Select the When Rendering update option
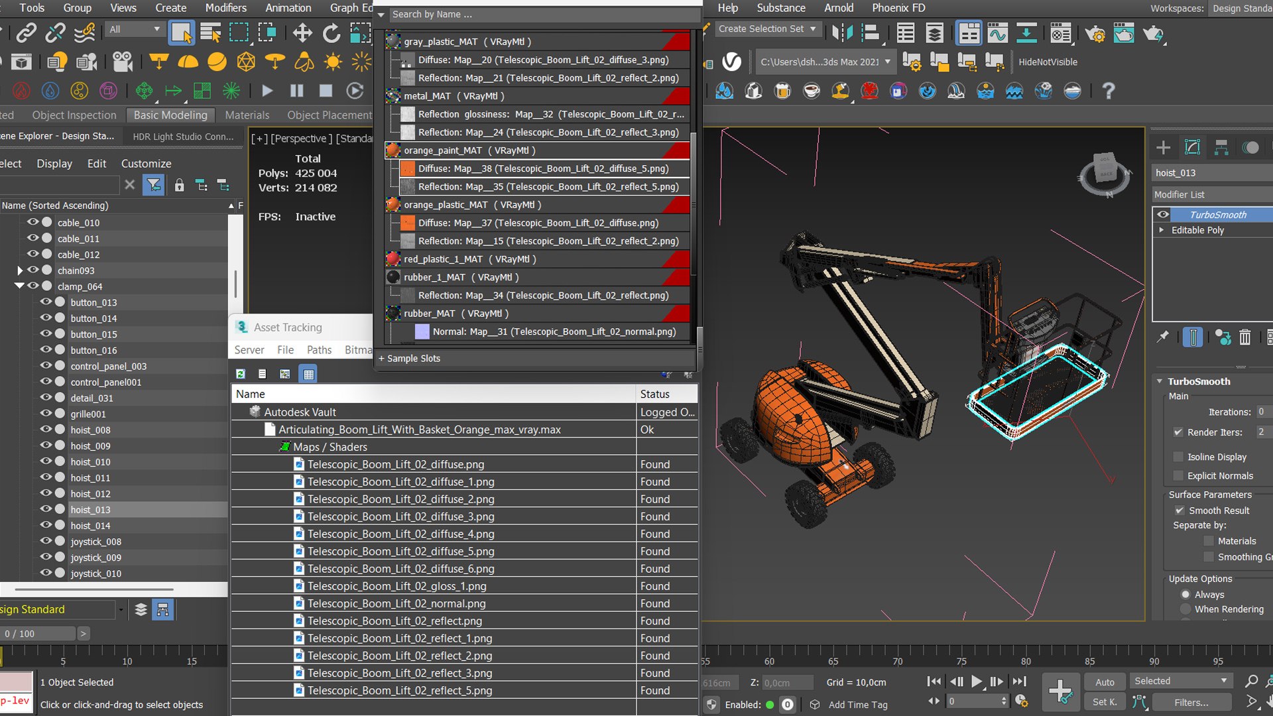This screenshot has width=1273, height=716. 1185,609
